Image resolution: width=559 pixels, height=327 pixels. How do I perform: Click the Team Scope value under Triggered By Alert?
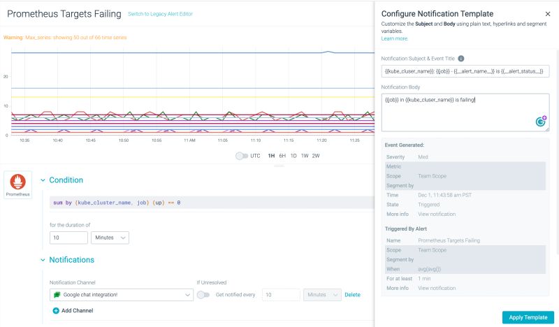[432, 250]
